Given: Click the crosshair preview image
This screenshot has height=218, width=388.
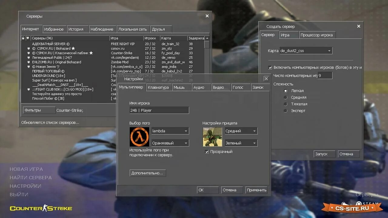Looking at the screenshot, I should (x=212, y=137).
